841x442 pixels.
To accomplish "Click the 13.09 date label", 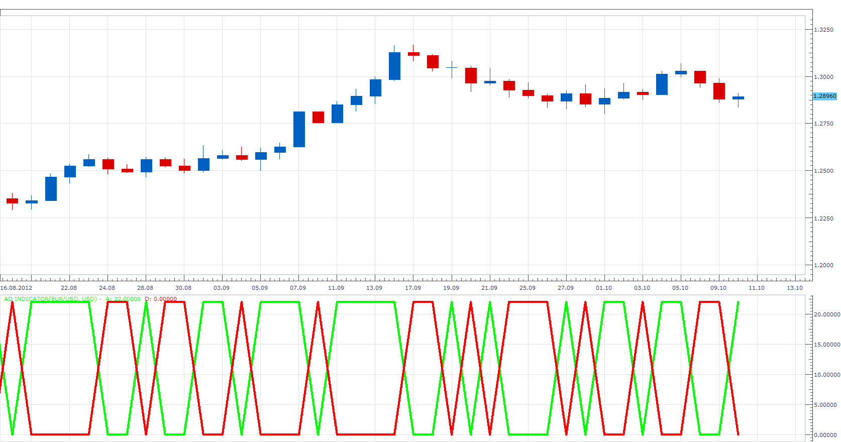I will click(x=374, y=288).
